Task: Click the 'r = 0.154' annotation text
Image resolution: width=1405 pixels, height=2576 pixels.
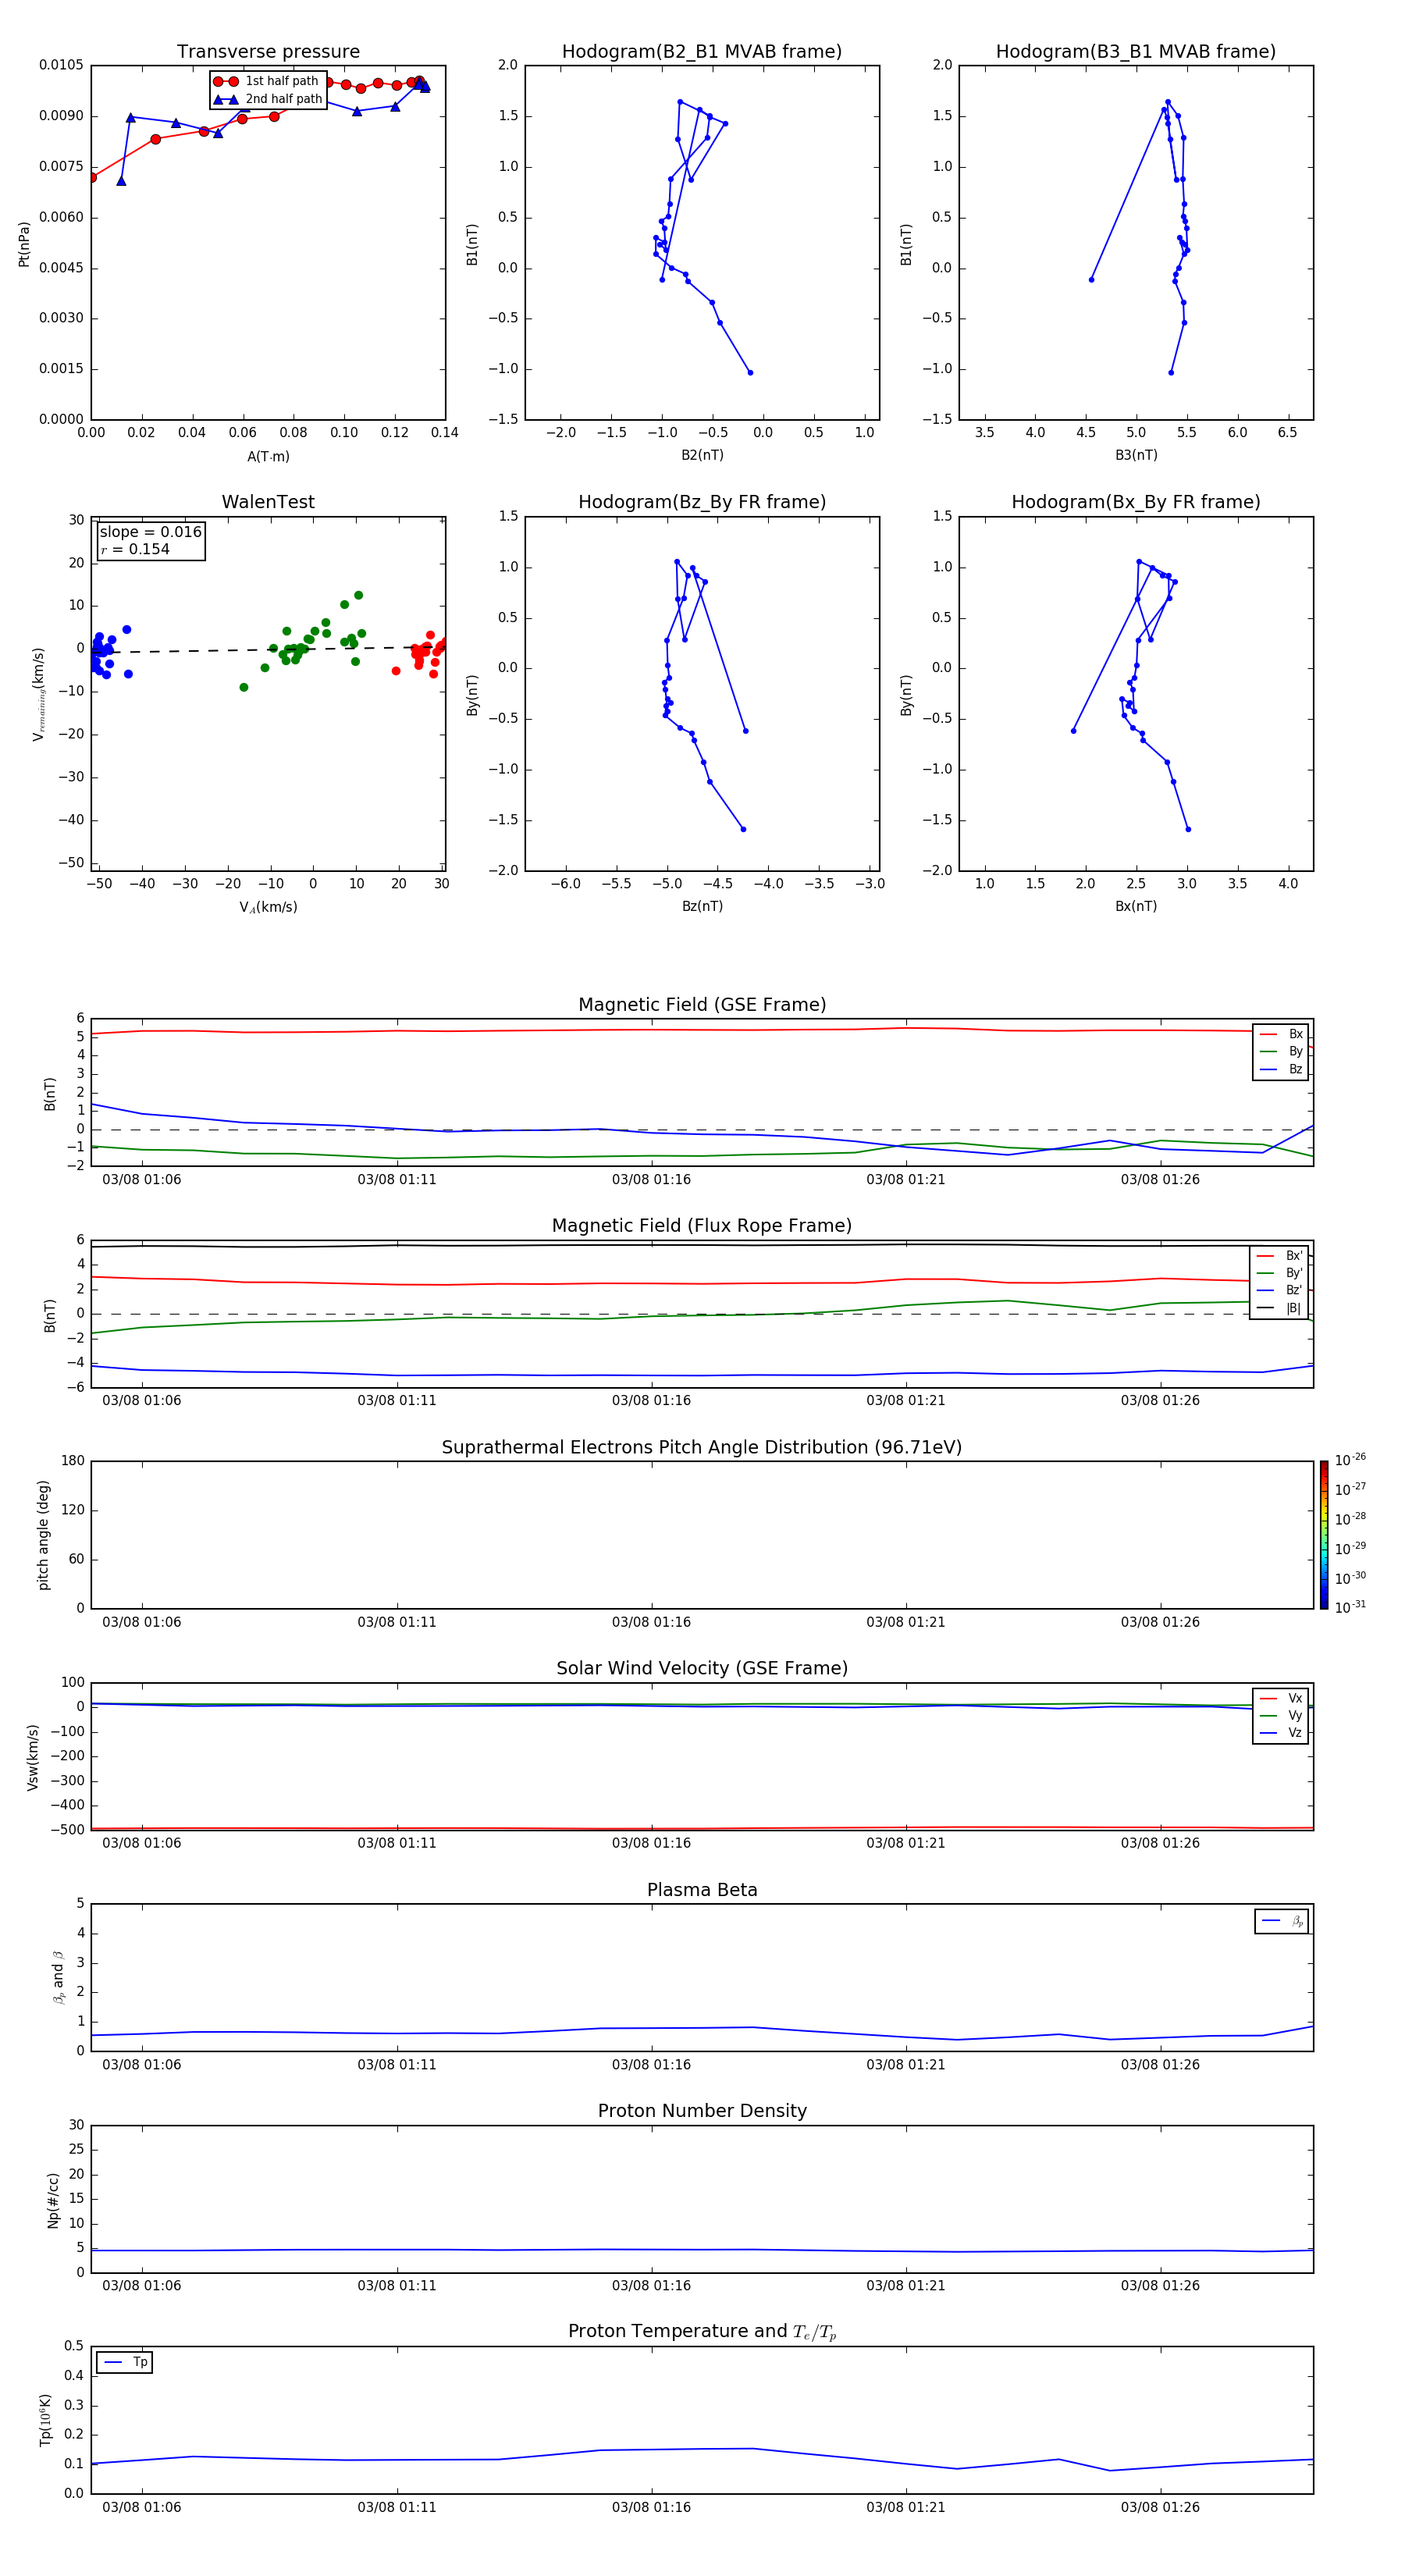Action: pos(135,549)
